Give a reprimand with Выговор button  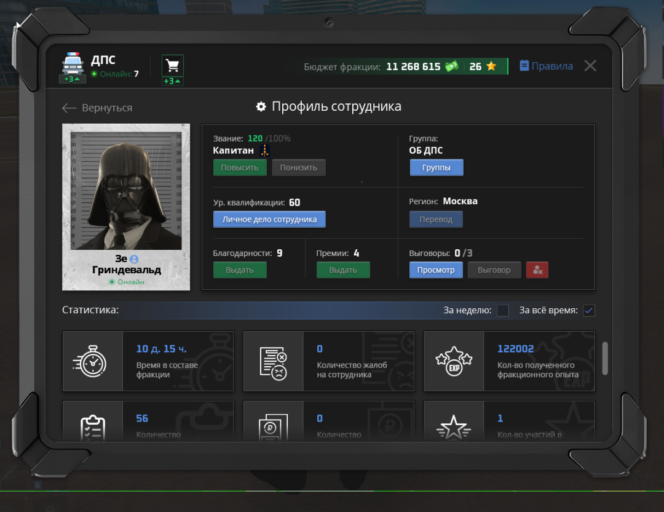point(494,270)
